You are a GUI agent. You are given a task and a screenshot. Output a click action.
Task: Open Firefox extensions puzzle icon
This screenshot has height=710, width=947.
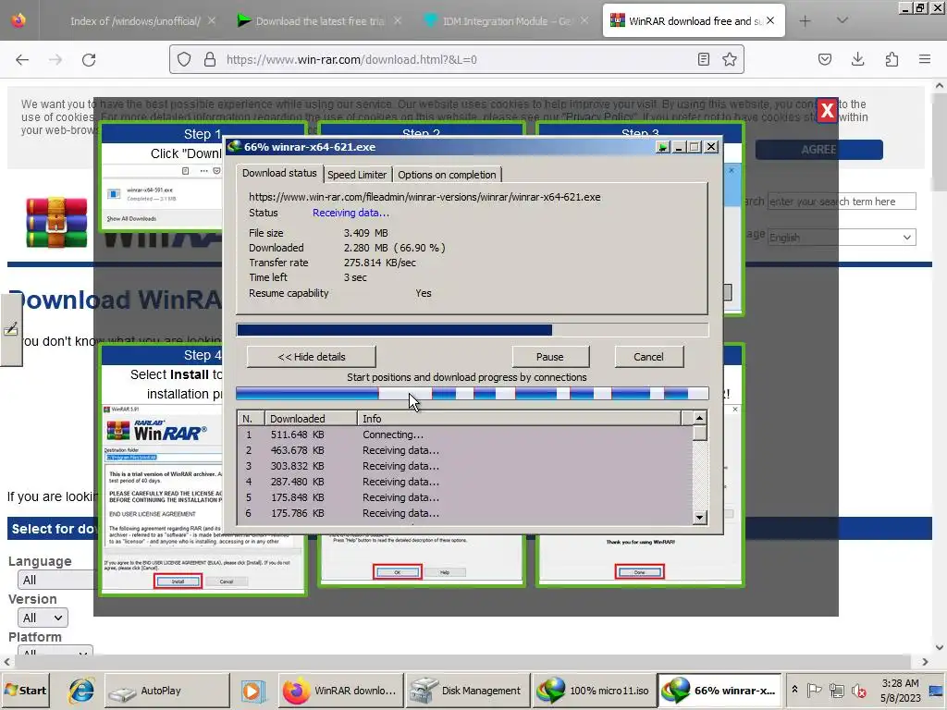click(892, 59)
